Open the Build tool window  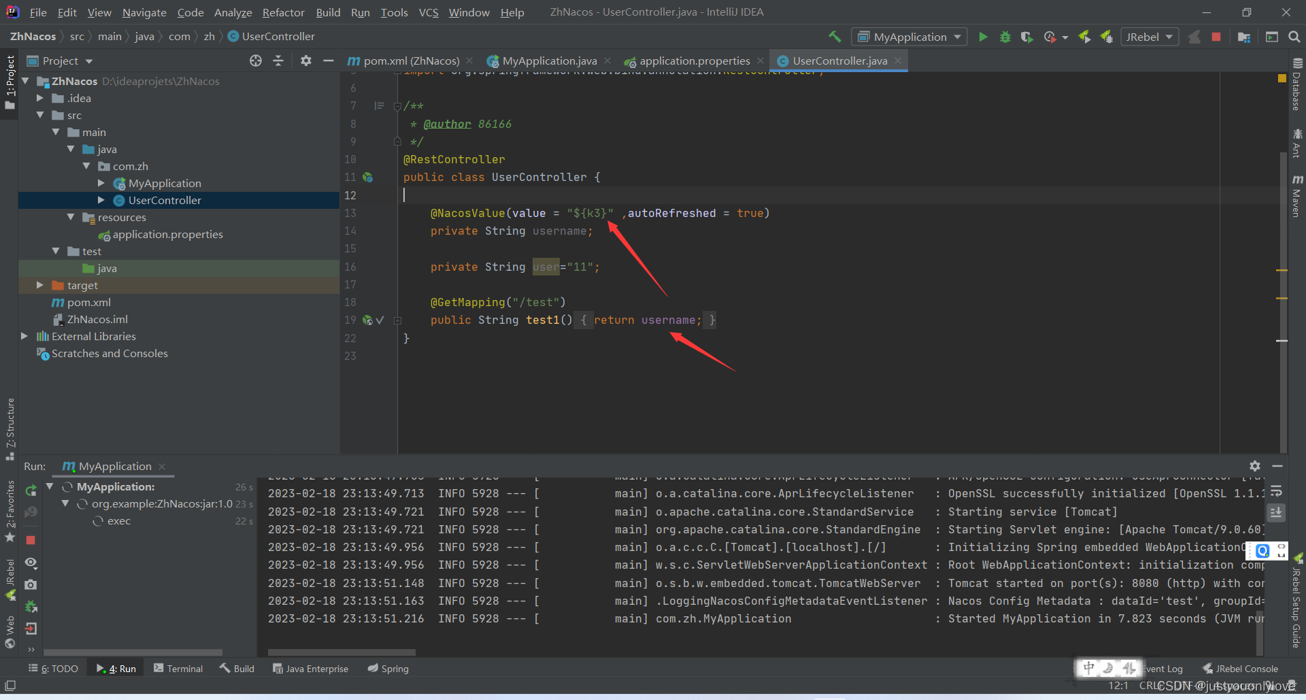237,669
